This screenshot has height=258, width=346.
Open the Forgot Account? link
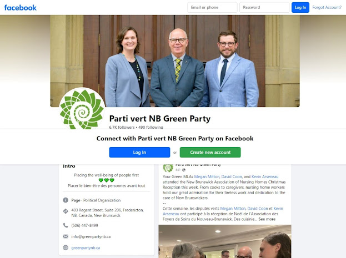pos(327,8)
